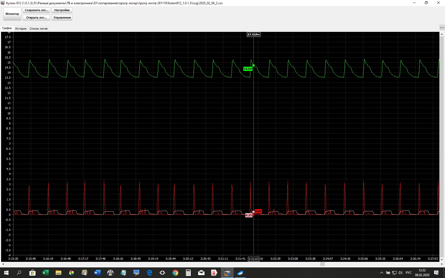The image size is (445, 278).
Task: Expand the panel with the >> arrow
Action: [442, 28]
